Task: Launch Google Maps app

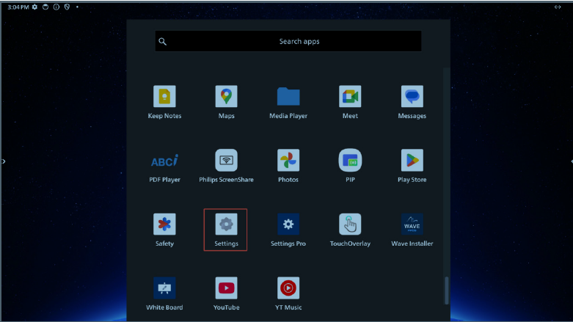Action: coord(226,97)
